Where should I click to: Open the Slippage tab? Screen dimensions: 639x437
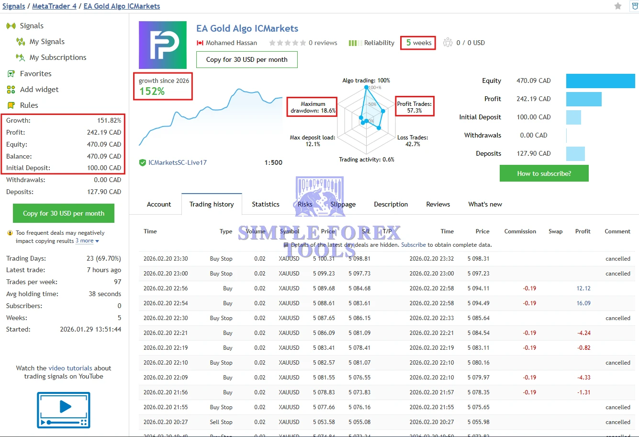[343, 204]
